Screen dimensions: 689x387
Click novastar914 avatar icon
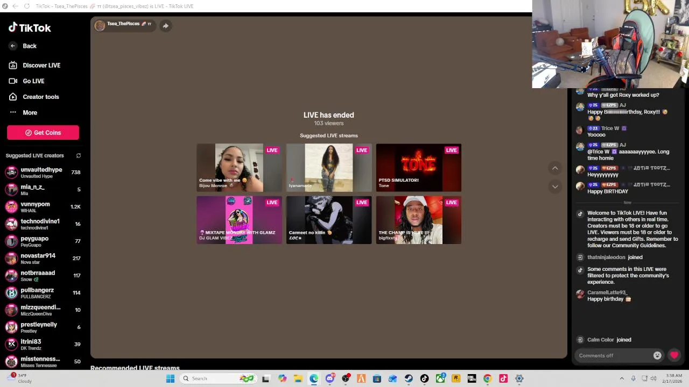[x=11, y=259]
